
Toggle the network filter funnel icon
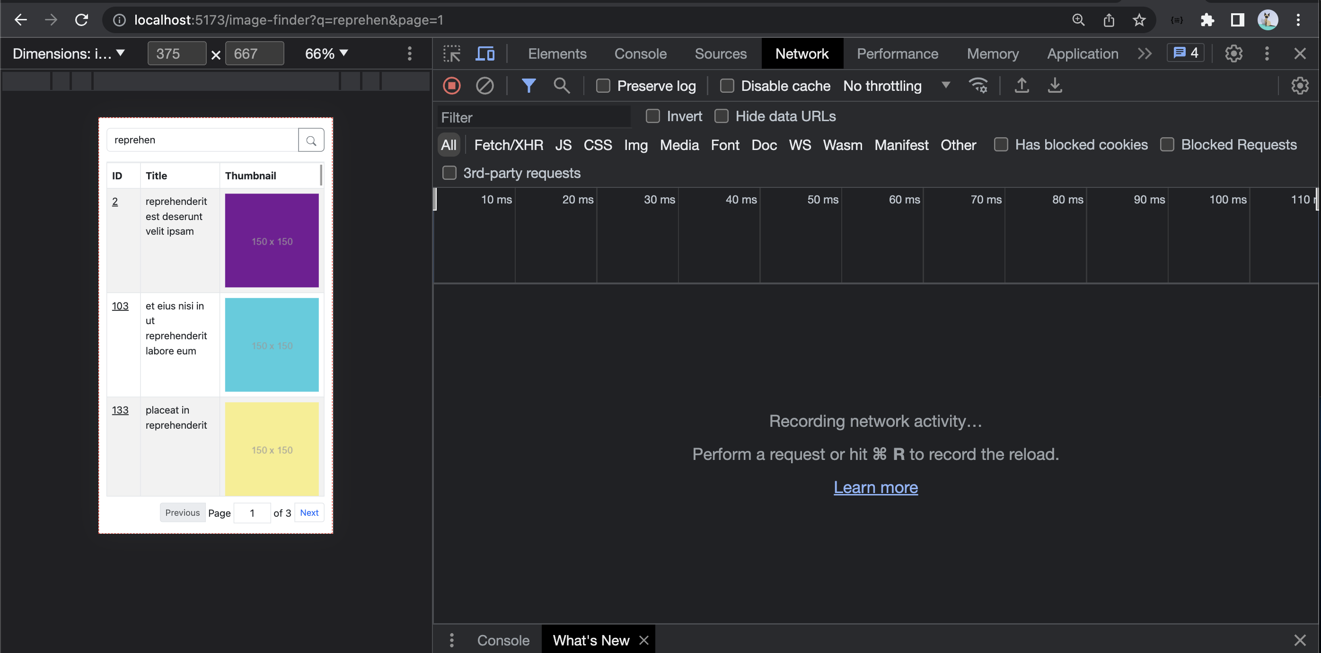(x=528, y=86)
